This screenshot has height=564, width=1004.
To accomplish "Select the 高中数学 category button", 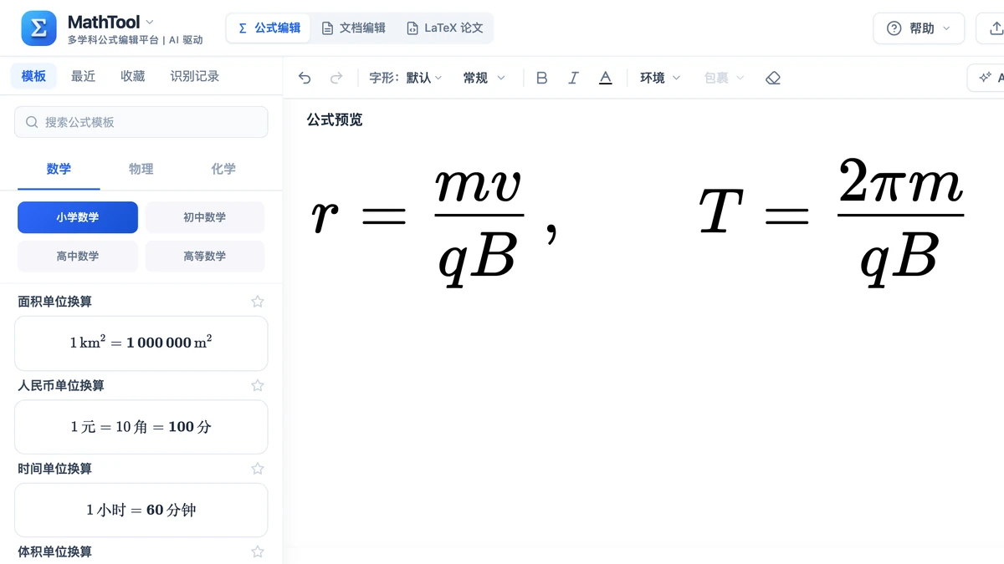I will click(x=78, y=257).
